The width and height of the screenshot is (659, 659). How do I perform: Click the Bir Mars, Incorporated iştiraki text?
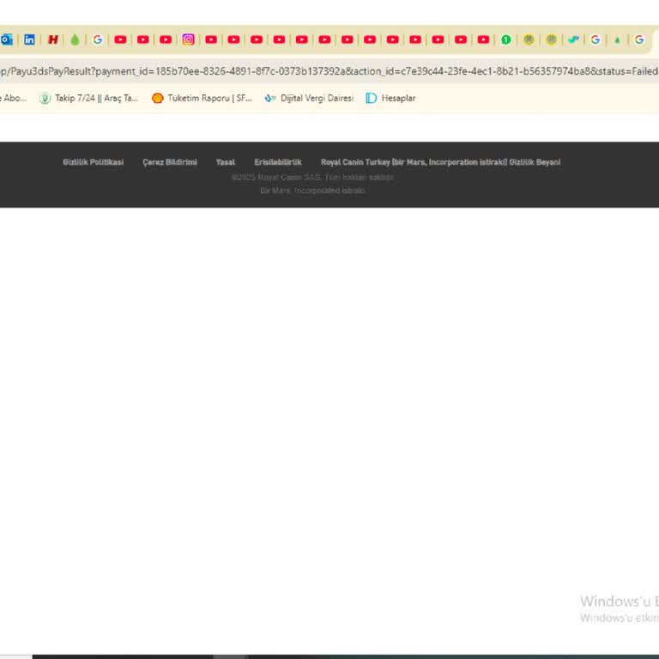[312, 190]
